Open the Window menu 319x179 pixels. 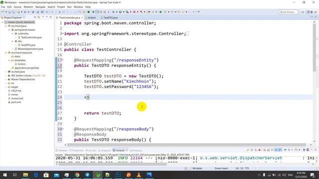pyautogui.click(x=78, y=7)
